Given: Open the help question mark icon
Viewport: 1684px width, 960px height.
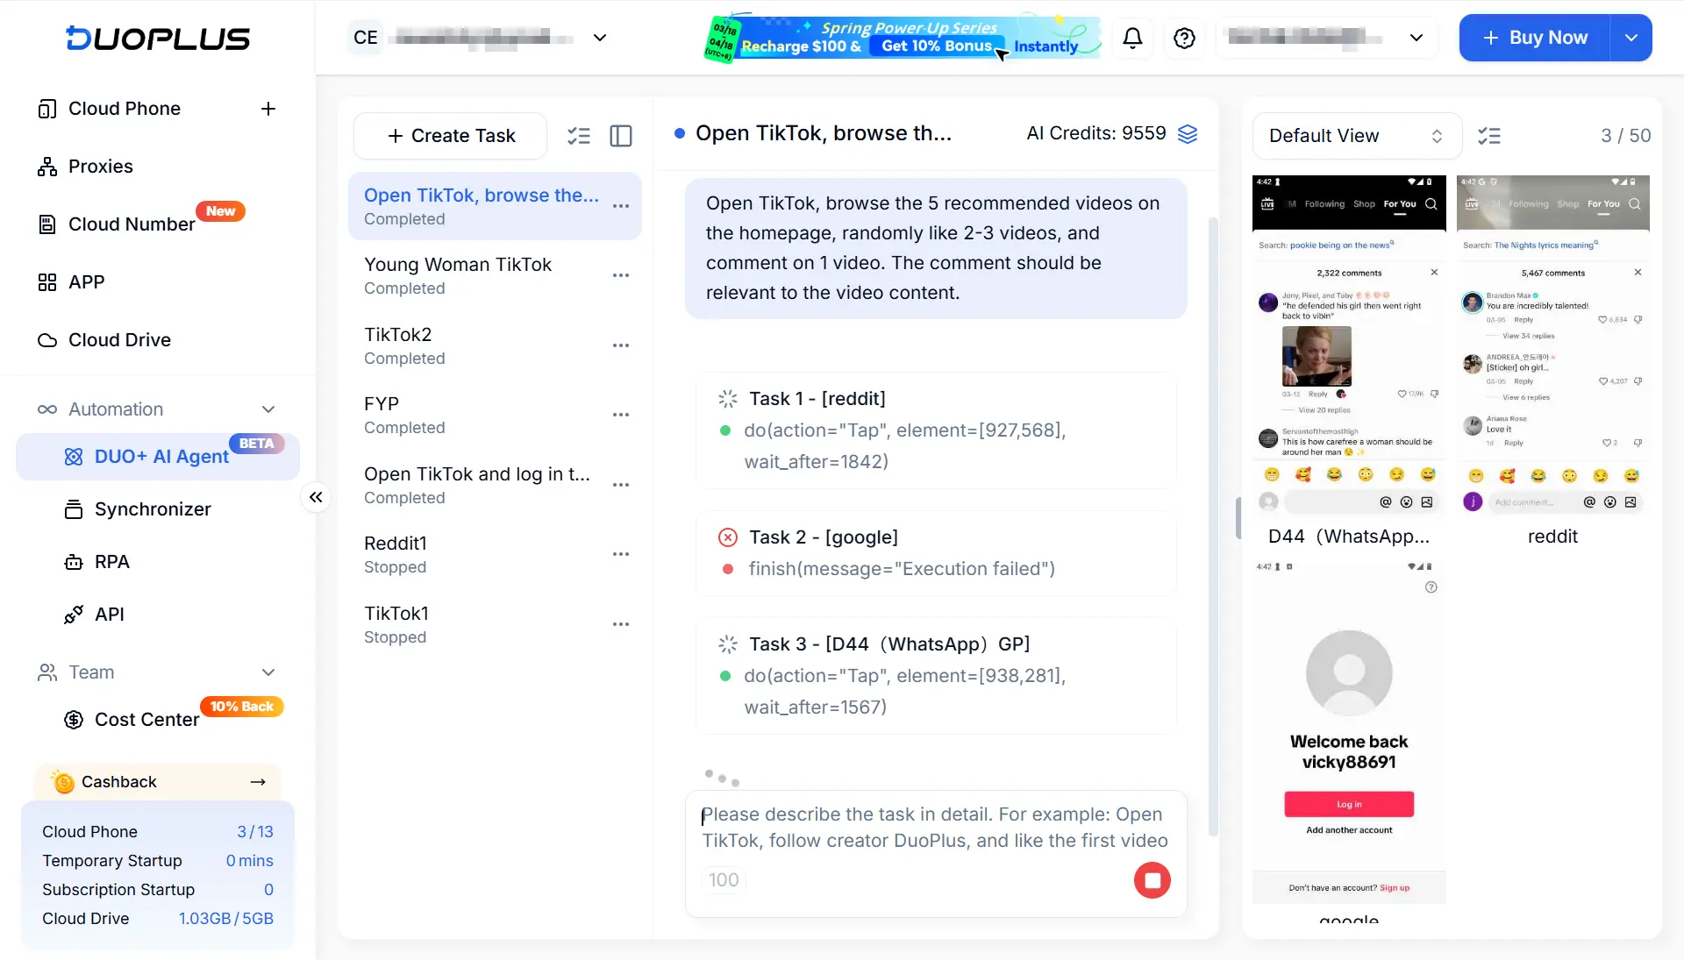Looking at the screenshot, I should point(1184,38).
